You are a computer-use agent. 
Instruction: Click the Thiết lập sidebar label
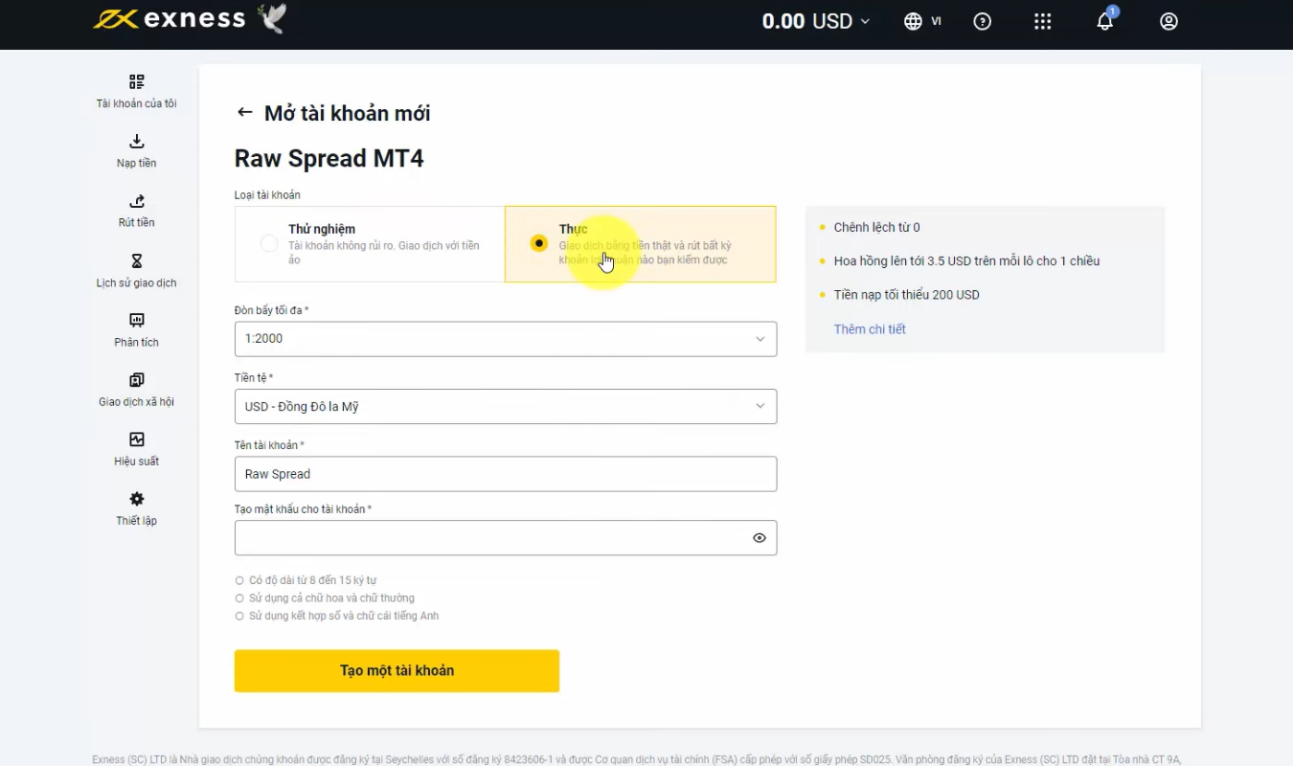[x=137, y=520]
